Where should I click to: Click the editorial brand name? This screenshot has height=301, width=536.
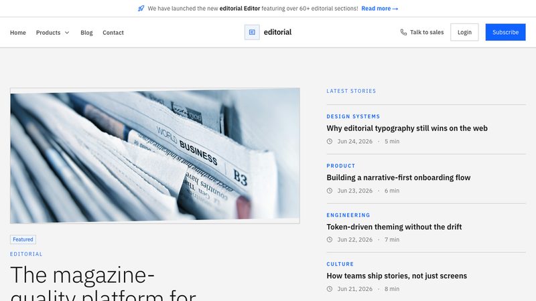tap(277, 32)
